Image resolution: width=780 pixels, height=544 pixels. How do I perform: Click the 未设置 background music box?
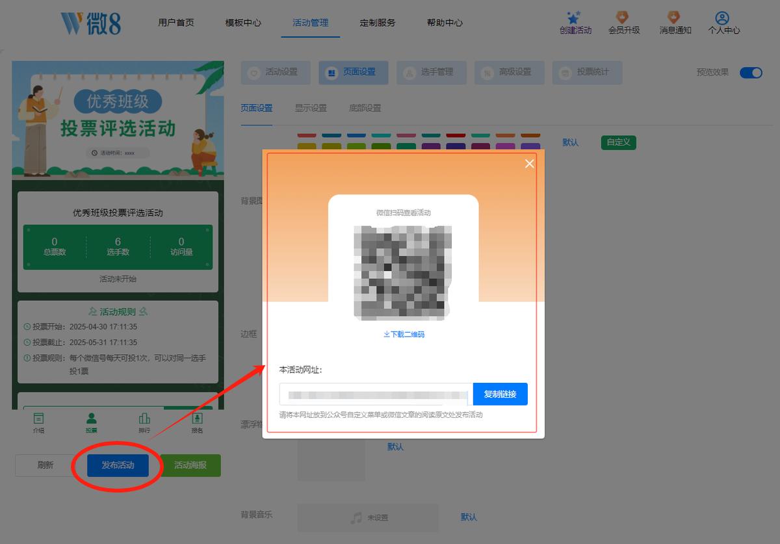pyautogui.click(x=369, y=518)
